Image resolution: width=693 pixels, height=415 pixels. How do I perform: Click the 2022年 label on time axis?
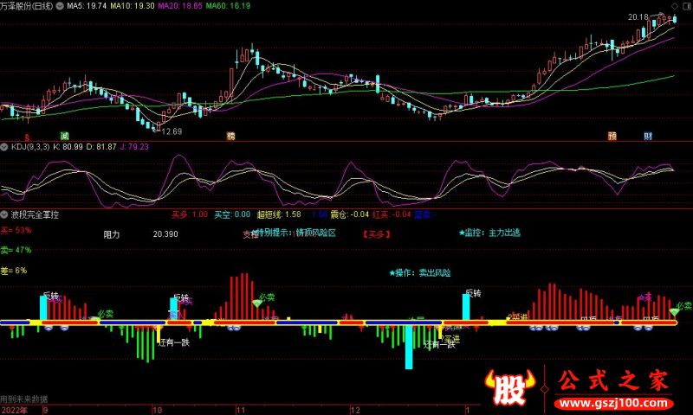14,409
